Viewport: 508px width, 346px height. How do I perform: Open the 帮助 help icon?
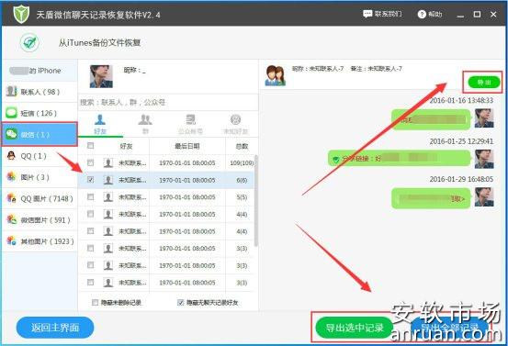coord(421,15)
